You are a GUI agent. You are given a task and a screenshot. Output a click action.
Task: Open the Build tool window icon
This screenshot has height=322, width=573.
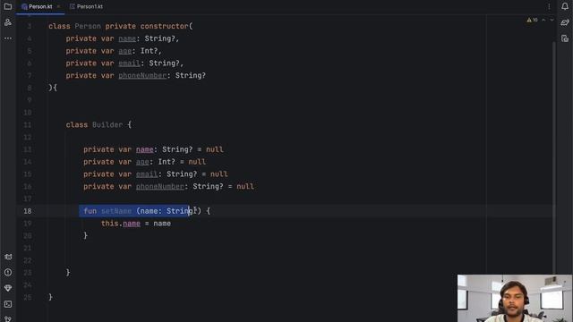tap(8, 257)
